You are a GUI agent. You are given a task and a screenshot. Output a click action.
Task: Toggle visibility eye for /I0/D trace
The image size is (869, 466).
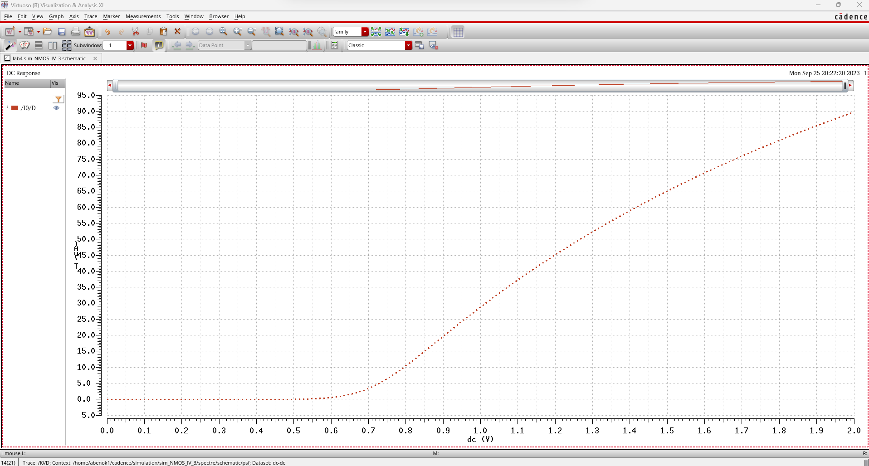click(x=56, y=108)
